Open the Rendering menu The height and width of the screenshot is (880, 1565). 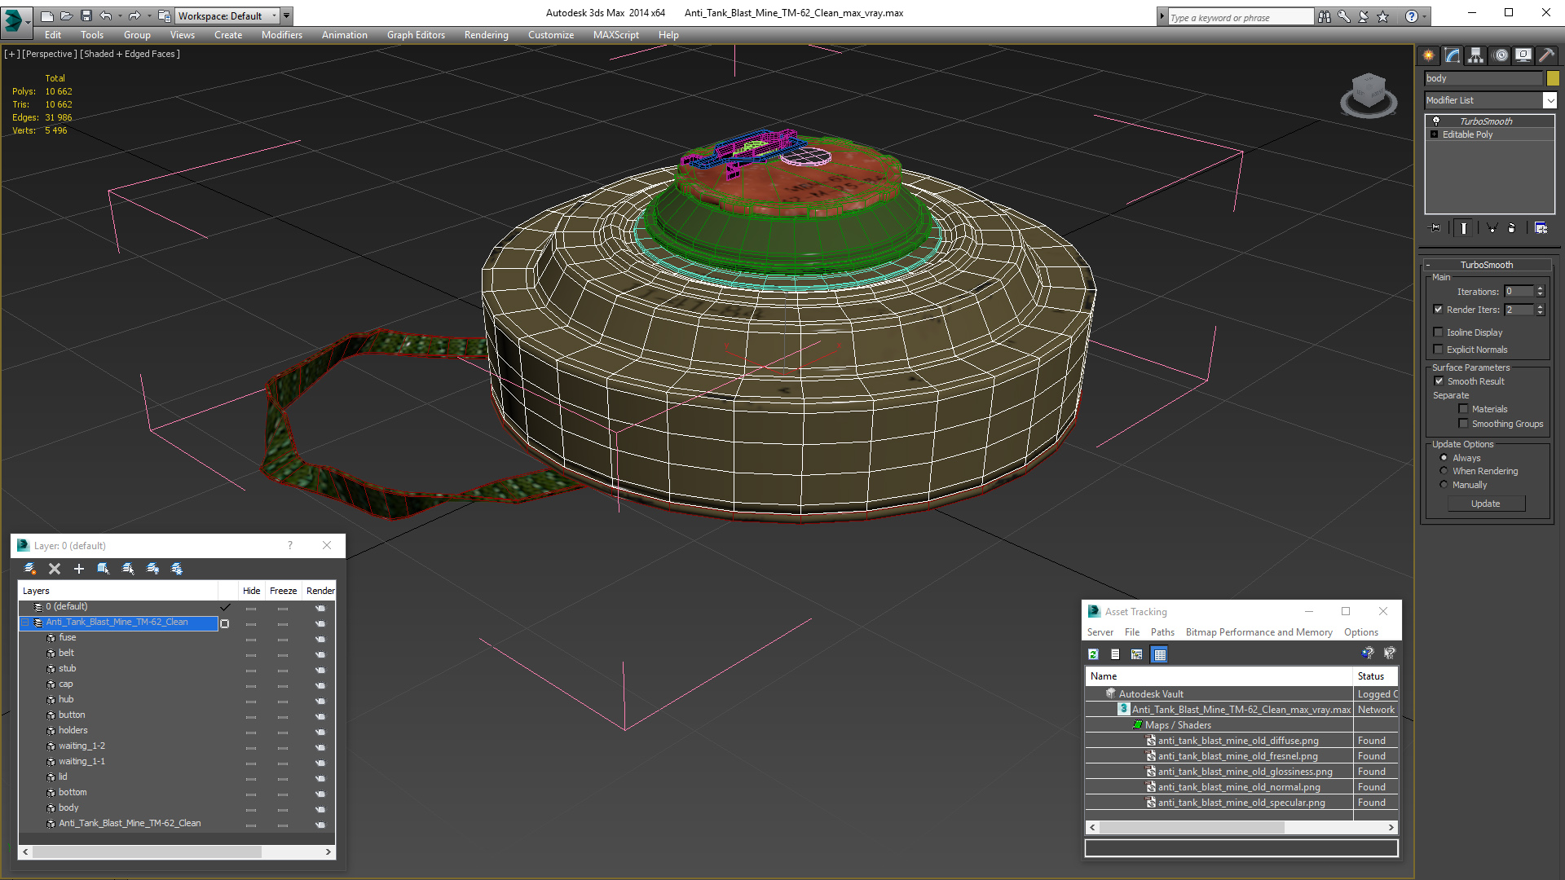(486, 35)
